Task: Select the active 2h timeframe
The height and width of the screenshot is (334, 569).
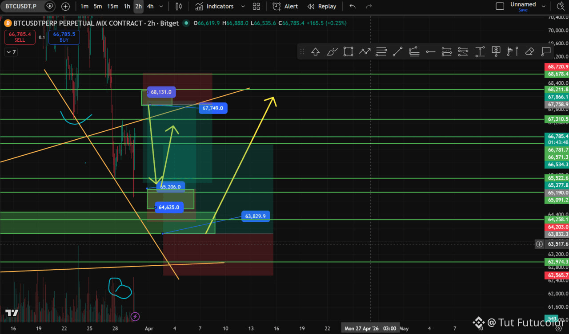Action: (139, 6)
